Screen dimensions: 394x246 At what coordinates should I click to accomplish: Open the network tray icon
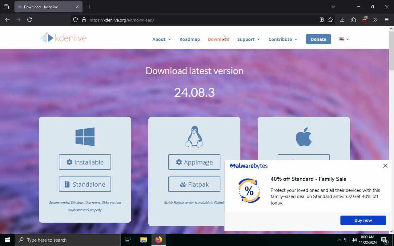pyautogui.click(x=347, y=240)
